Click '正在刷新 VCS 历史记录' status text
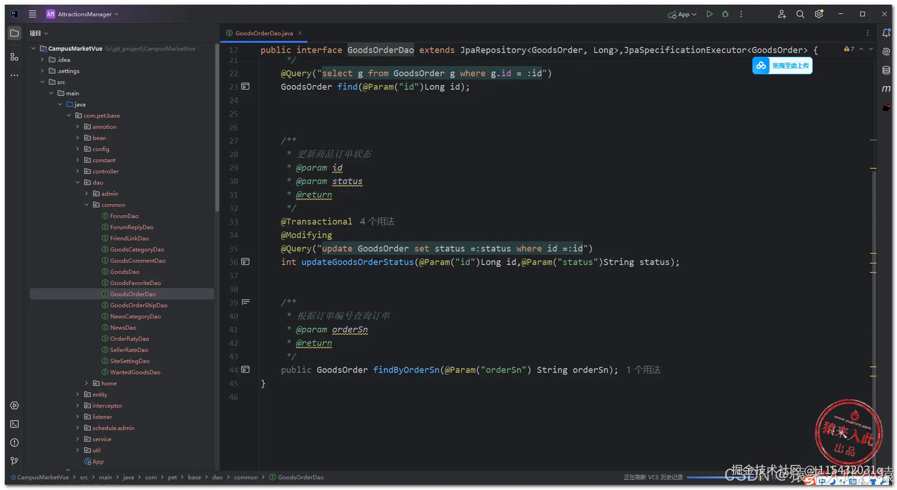 tap(653, 477)
